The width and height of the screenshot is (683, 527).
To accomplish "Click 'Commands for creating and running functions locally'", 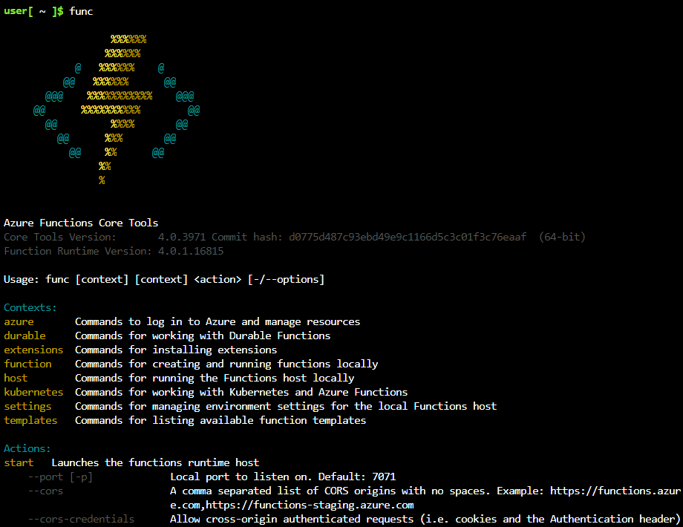I will tap(226, 364).
